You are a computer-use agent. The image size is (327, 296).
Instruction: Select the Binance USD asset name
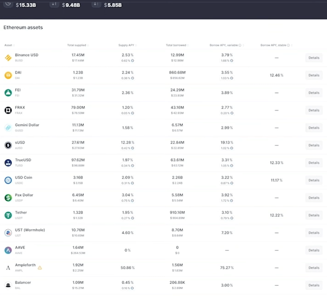coord(27,55)
